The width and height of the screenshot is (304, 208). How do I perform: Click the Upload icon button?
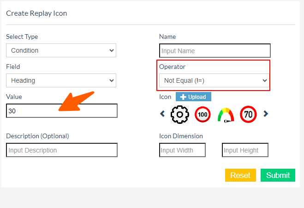pos(194,97)
